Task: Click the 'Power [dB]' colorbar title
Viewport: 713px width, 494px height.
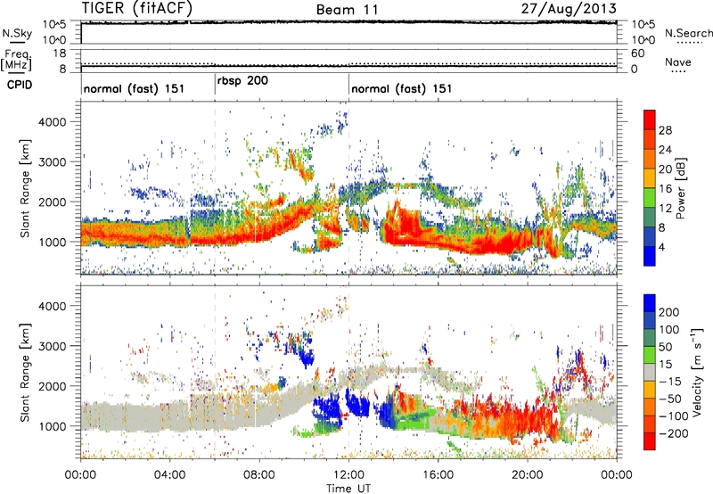Action: 680,188
